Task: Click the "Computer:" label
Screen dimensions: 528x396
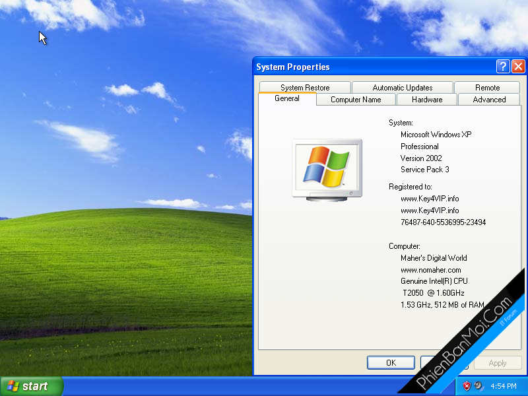Action: click(405, 246)
